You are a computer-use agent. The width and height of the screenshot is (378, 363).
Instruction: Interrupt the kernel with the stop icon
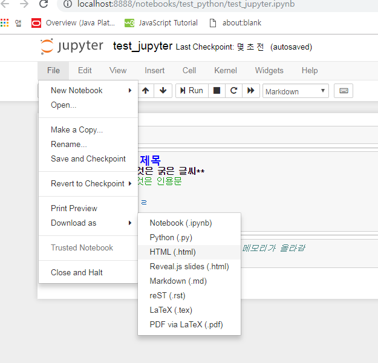pos(217,91)
